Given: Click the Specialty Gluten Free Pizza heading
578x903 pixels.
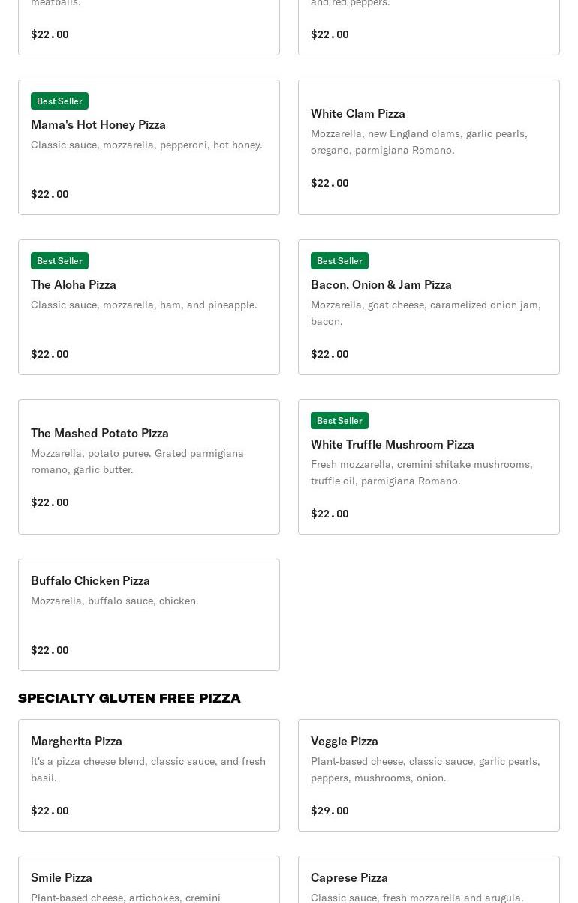Looking at the screenshot, I should click(x=129, y=698).
